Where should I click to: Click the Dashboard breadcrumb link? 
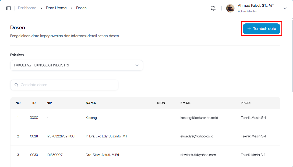point(27,8)
